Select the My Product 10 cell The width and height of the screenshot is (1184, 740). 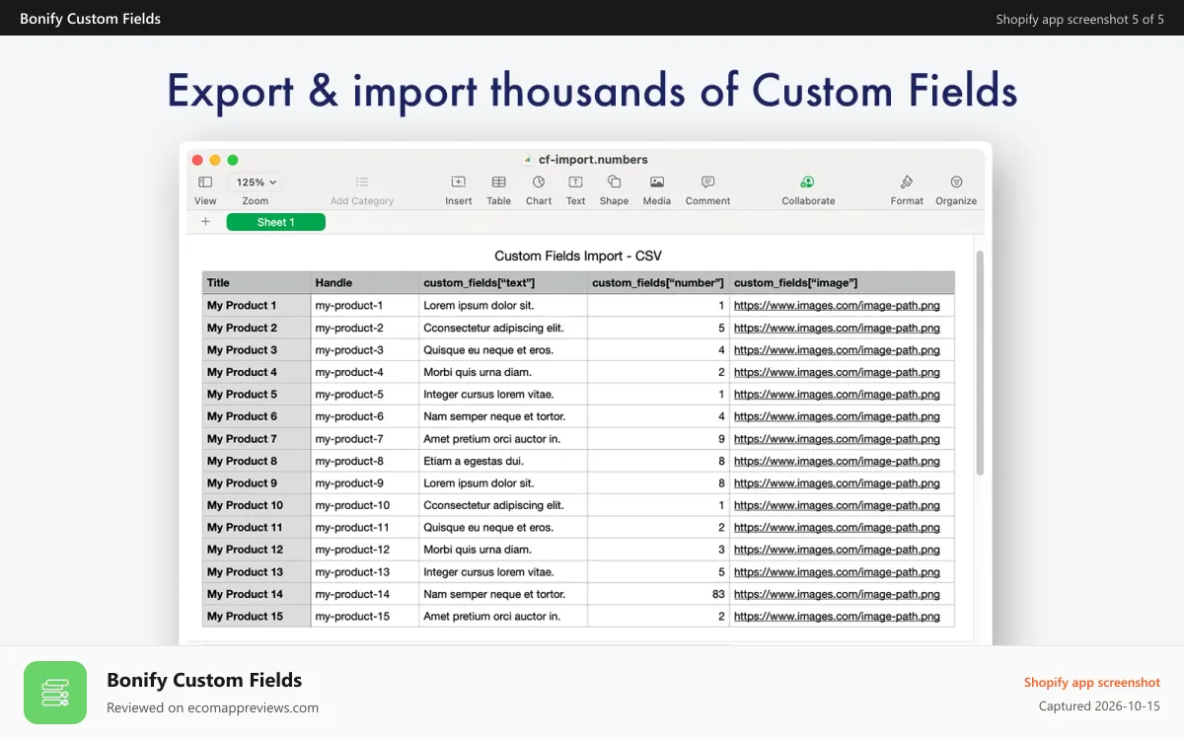click(x=257, y=505)
